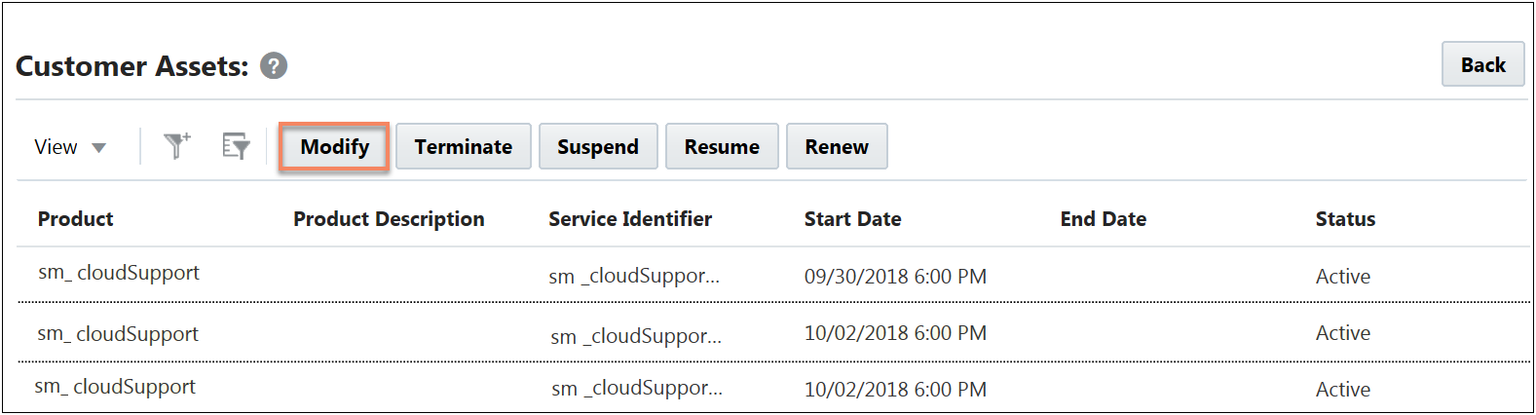Image resolution: width=1536 pixels, height=415 pixels.
Task: Sort by Service Identifier column header
Action: (630, 219)
